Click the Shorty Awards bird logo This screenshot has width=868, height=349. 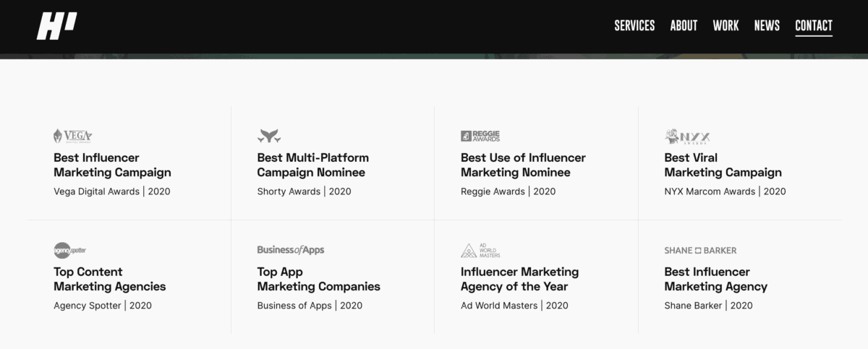tap(268, 136)
